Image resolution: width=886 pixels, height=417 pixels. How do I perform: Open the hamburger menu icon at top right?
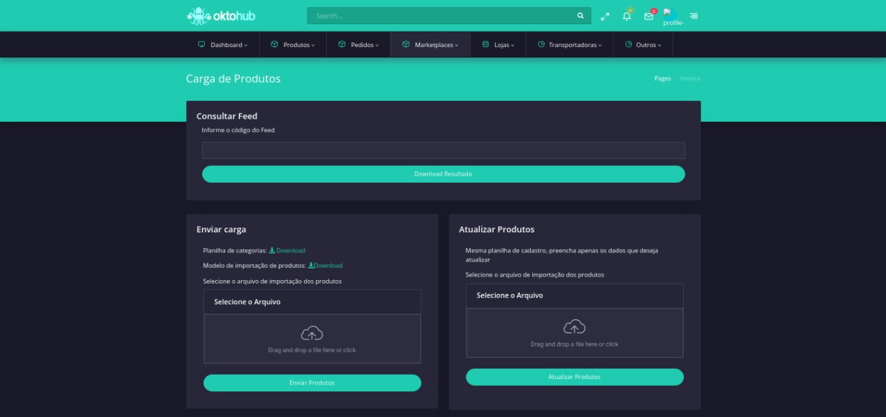point(694,16)
